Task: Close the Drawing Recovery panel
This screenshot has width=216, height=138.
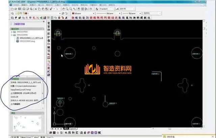Action: [44, 22]
